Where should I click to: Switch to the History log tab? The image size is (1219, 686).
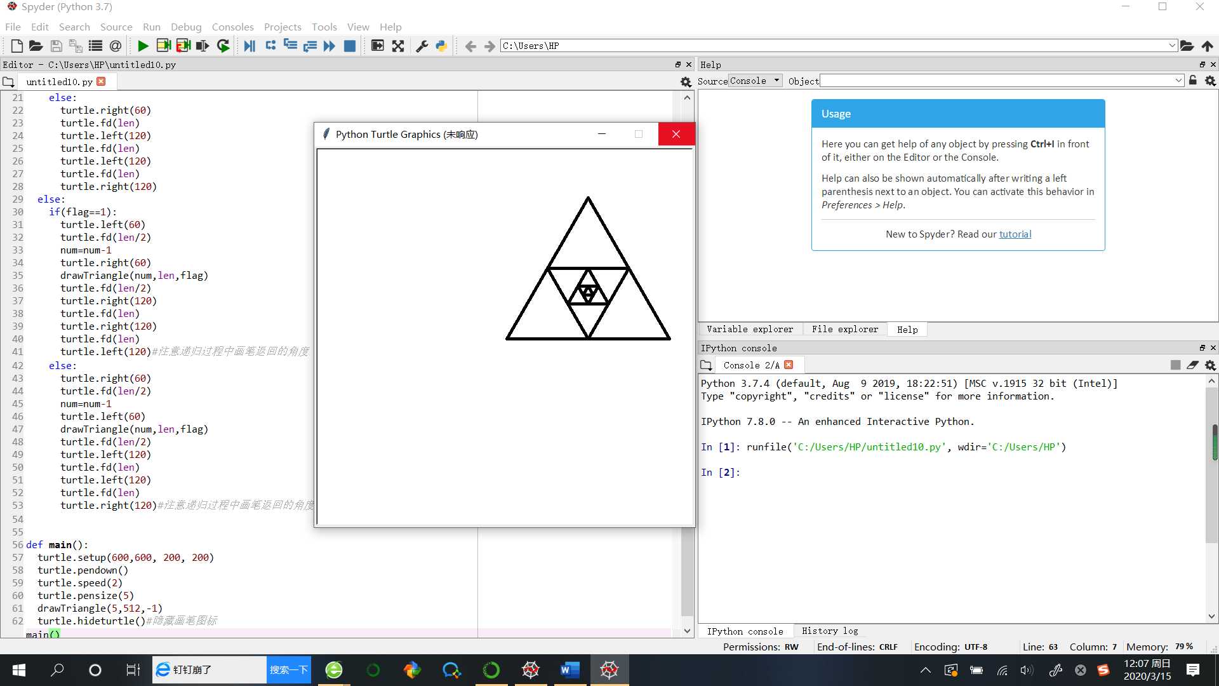click(829, 631)
